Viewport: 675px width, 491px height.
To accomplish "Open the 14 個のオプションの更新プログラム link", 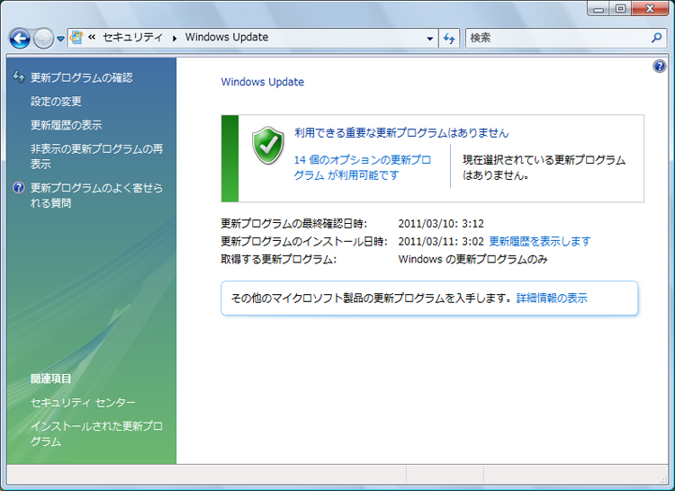I will pos(362,167).
